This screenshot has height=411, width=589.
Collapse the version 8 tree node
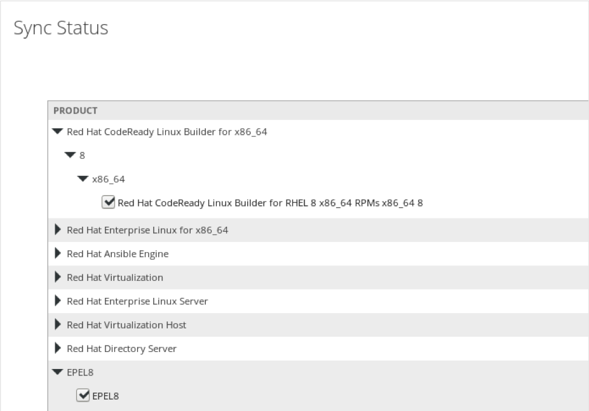point(71,156)
